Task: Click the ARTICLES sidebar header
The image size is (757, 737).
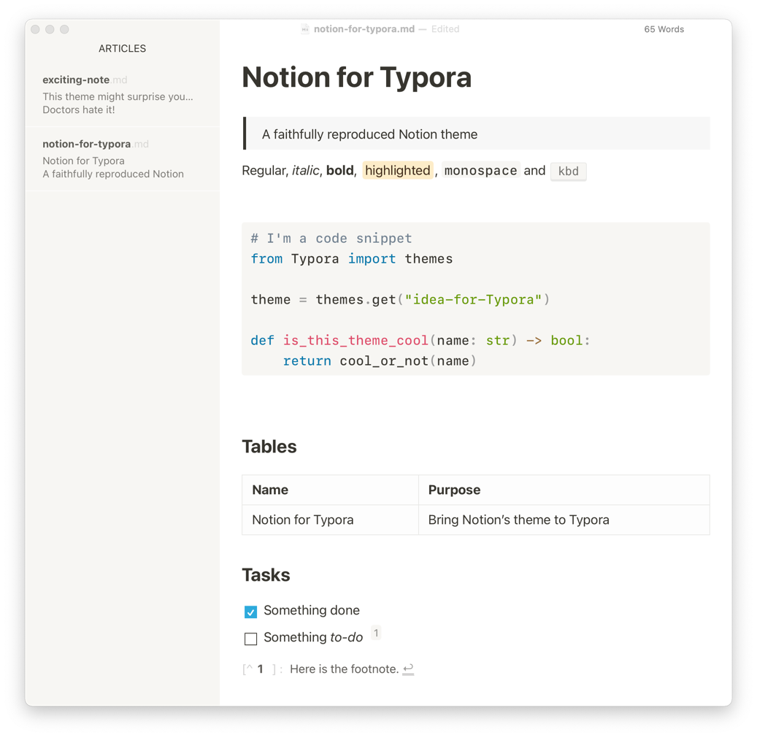Action: click(x=122, y=48)
